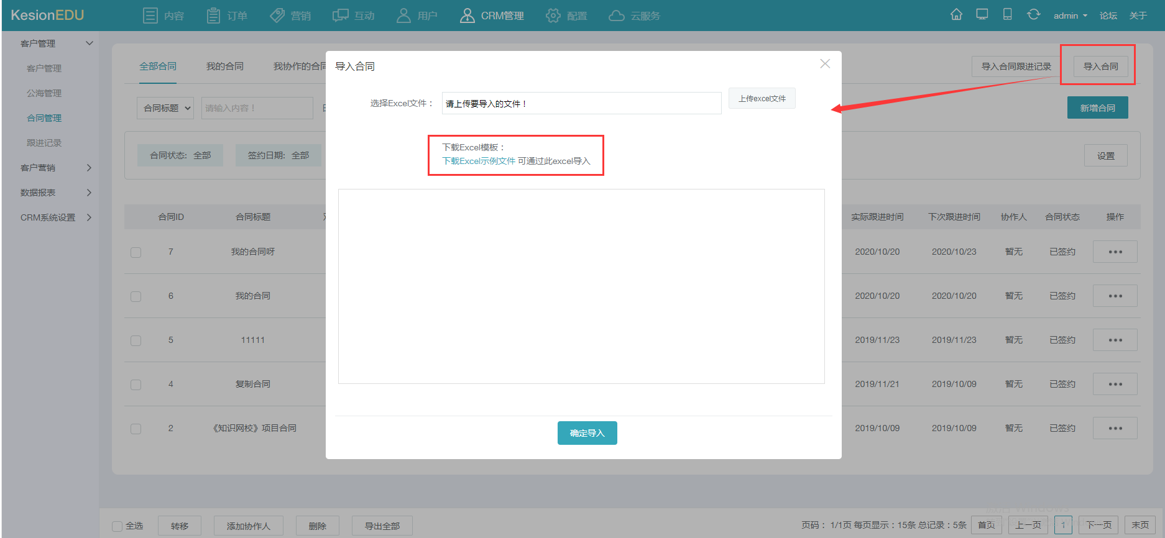The image size is (1165, 538).
Task: Click the Excel file path input field
Action: (x=581, y=103)
